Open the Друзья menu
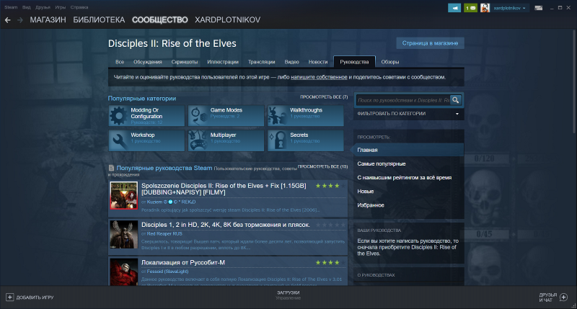The width and height of the screenshot is (577, 309). pos(43,7)
